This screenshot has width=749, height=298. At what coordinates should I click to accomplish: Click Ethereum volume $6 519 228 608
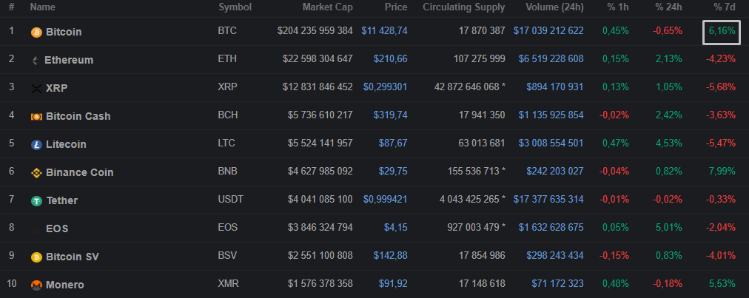pos(551,59)
